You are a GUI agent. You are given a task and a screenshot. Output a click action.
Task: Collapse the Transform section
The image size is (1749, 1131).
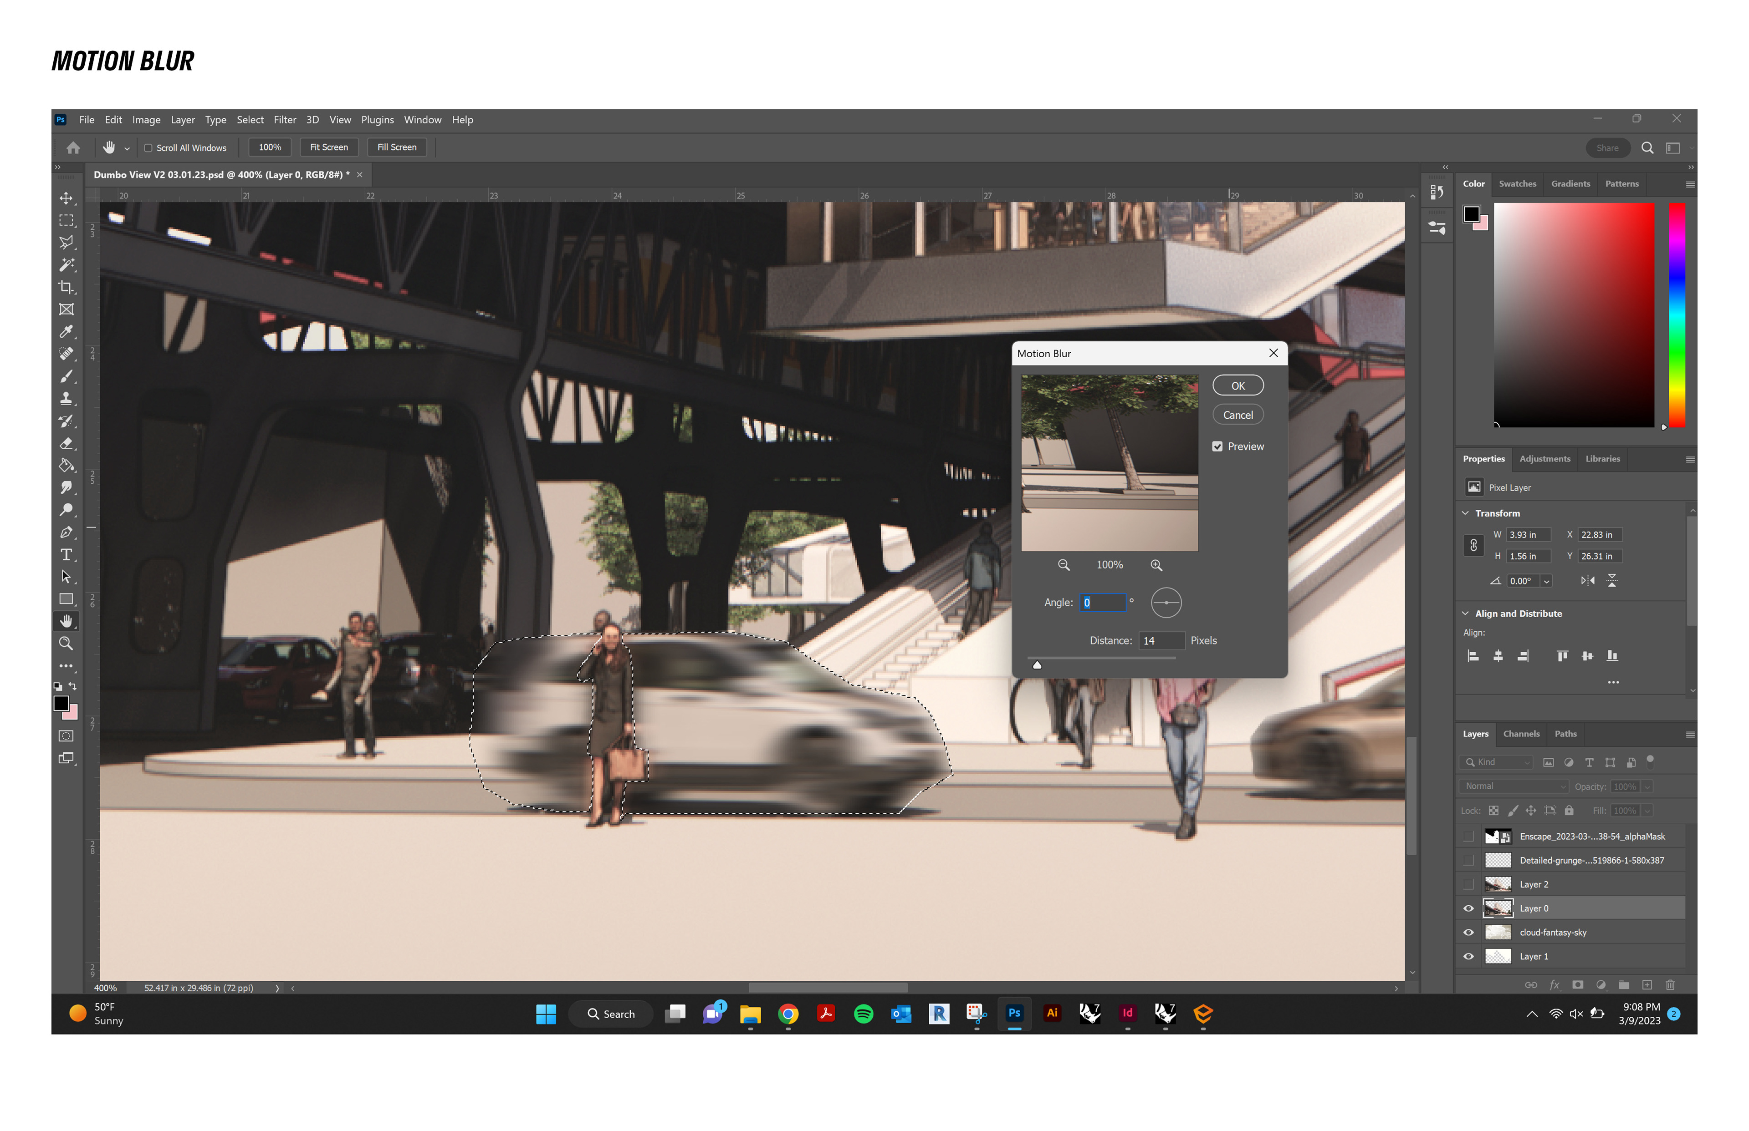1465,513
